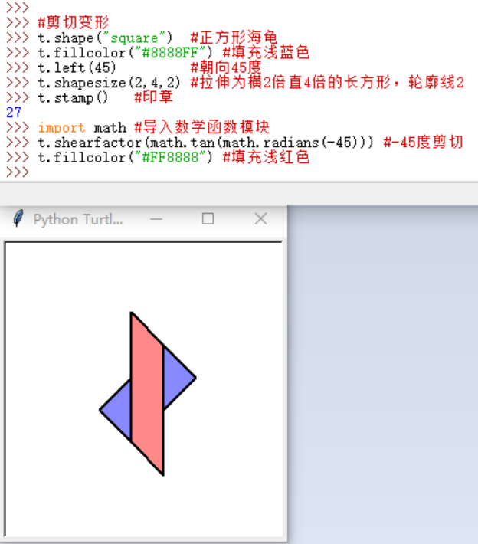Click the line t.stamp()
478x544 pixels.
[73, 97]
